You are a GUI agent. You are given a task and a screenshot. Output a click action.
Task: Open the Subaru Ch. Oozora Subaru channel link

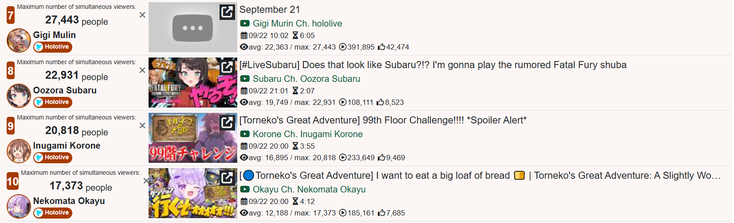306,79
